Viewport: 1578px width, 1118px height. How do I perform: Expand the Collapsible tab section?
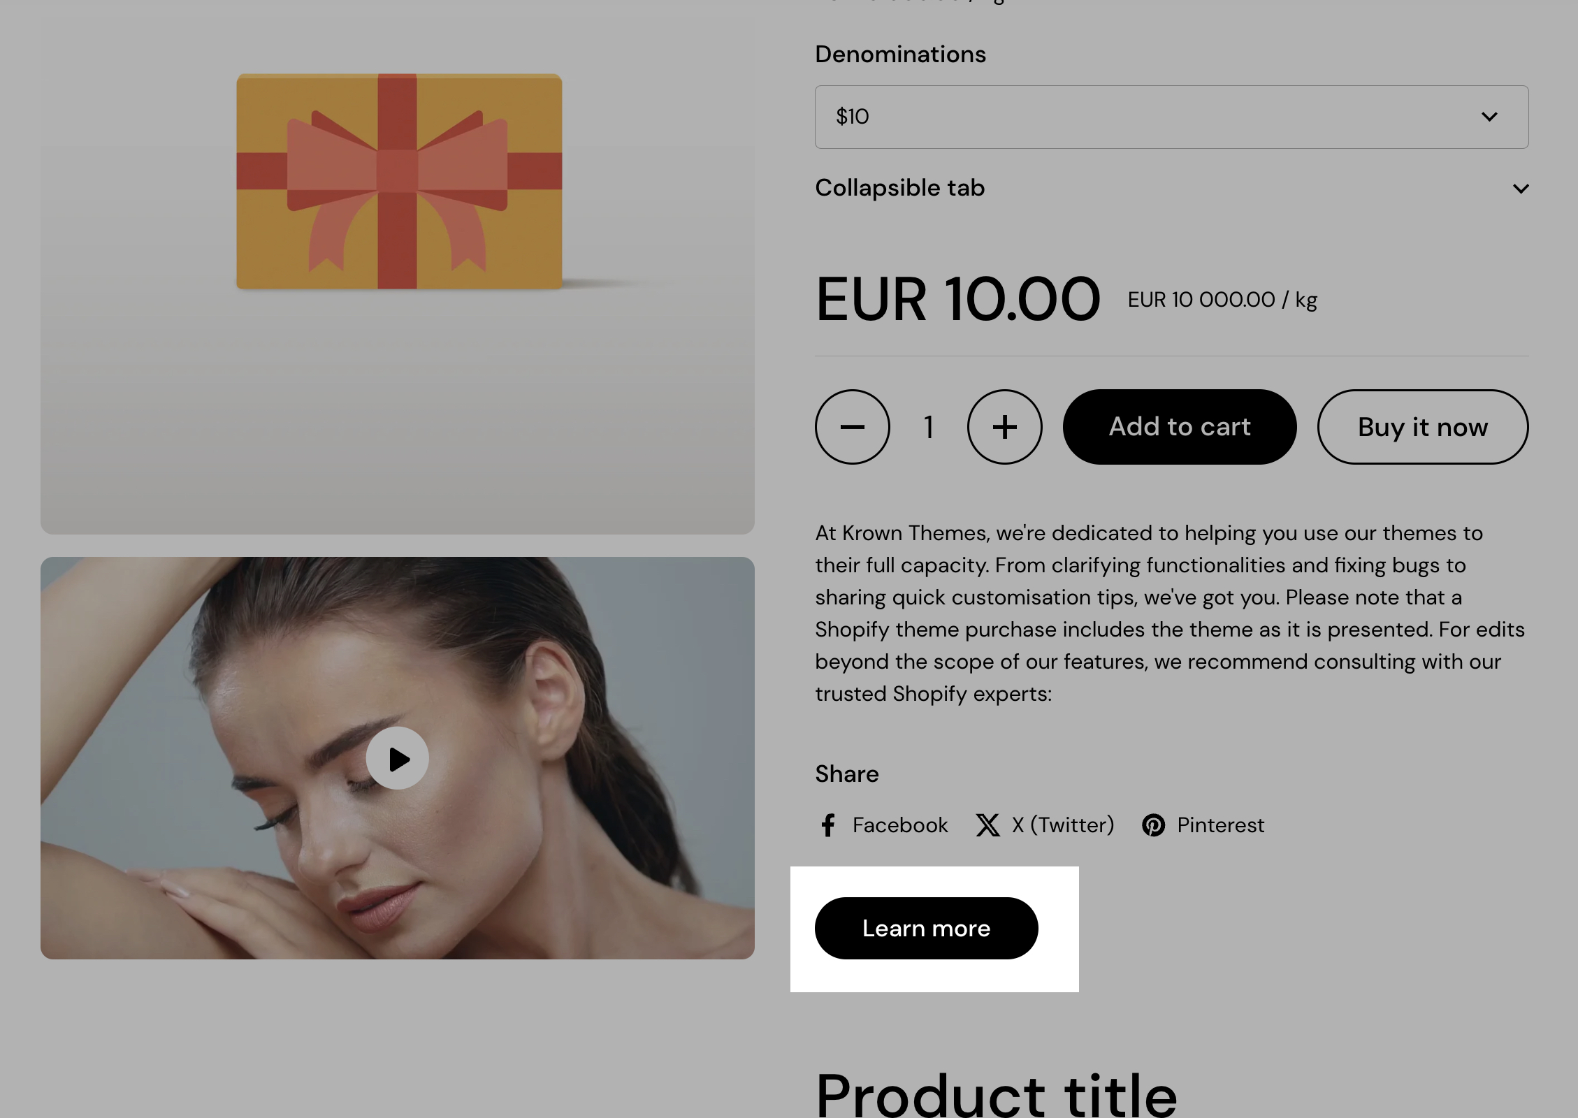click(x=1172, y=188)
